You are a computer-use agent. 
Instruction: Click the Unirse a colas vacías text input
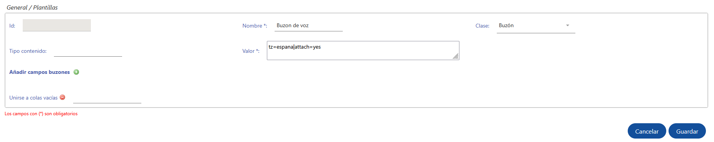tap(107, 98)
